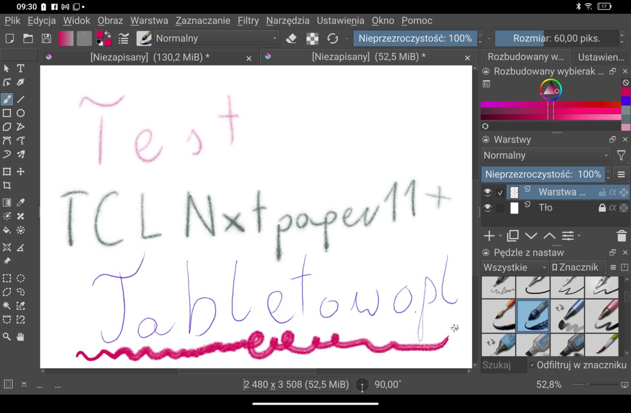Viewport: 631px width, 413px height.
Task: Toggle Odfiltruj w znaczniku checkbox
Action: pos(532,365)
